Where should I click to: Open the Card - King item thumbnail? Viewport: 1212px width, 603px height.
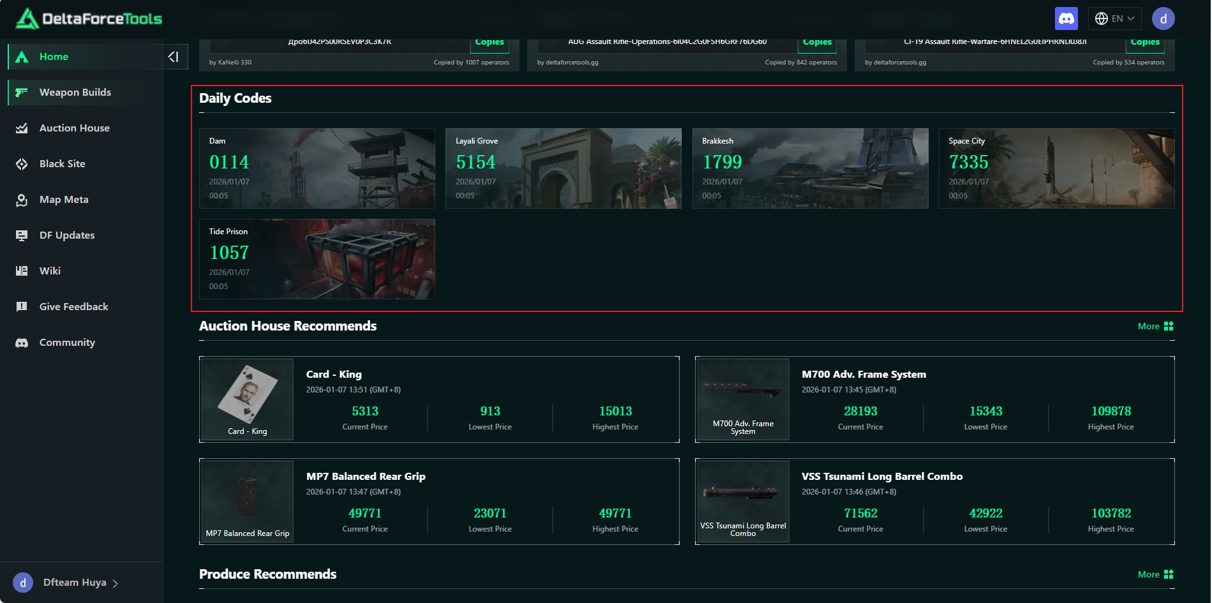point(248,399)
